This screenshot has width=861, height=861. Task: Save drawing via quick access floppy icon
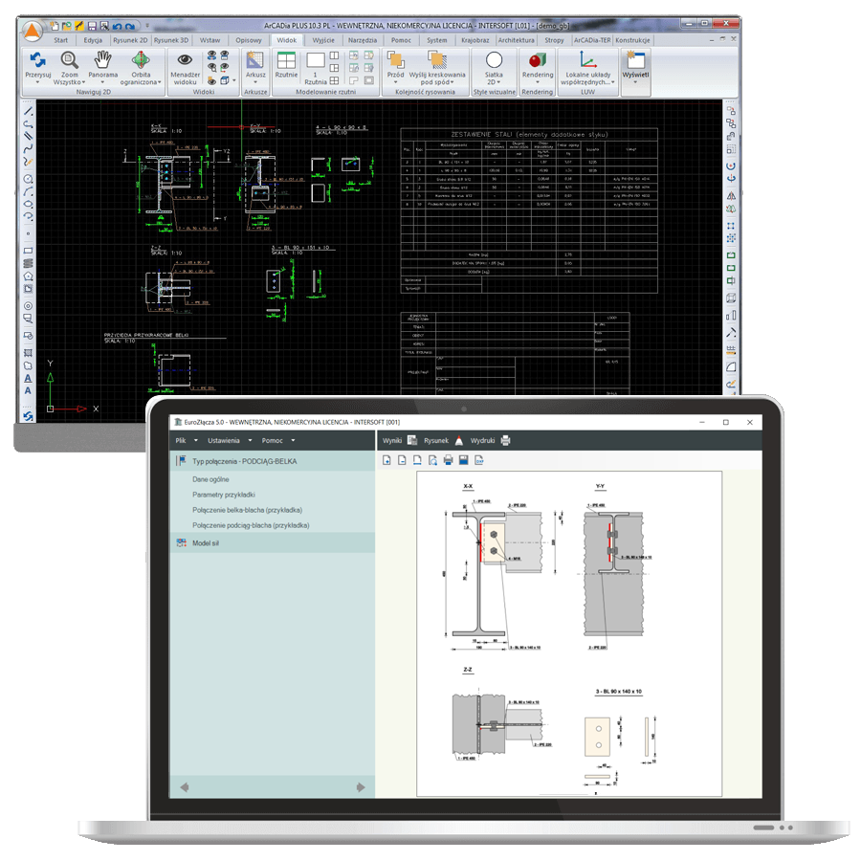92,26
